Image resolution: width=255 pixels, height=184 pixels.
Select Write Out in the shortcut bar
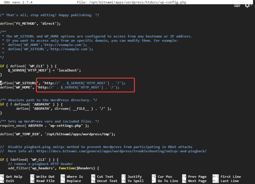pyautogui.click(x=45, y=177)
